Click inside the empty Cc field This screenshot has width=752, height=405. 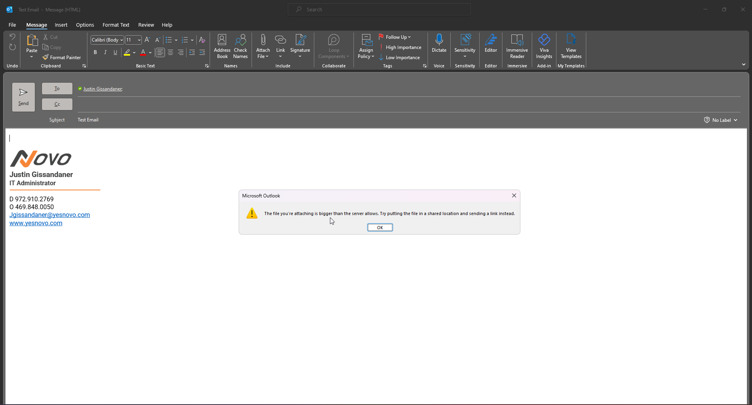coord(409,105)
